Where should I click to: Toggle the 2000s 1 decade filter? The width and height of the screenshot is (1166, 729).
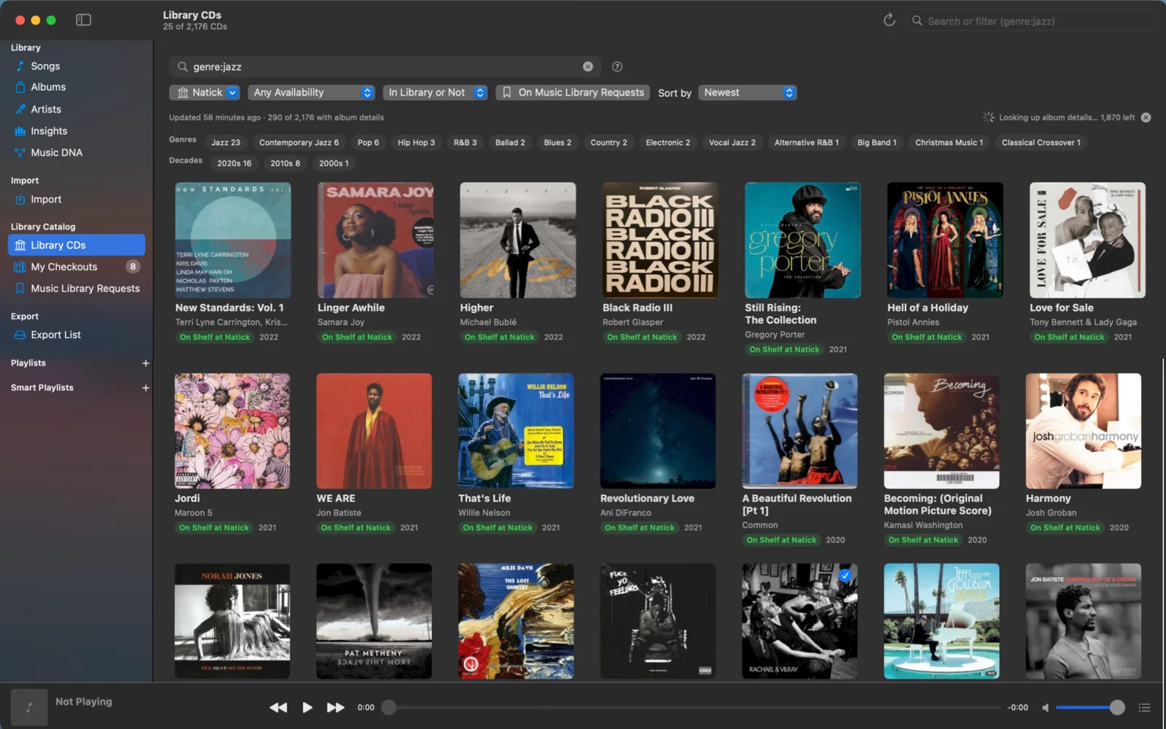pos(334,163)
